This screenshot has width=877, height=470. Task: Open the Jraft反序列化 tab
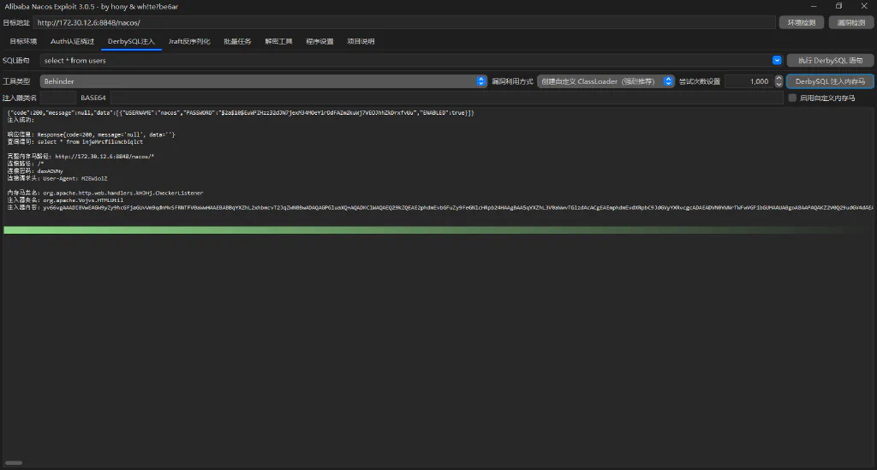(x=189, y=41)
